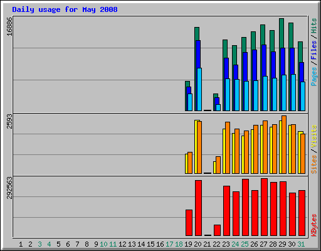
Task: Click green day label 4 on the x-axis
Action: tap(49, 244)
